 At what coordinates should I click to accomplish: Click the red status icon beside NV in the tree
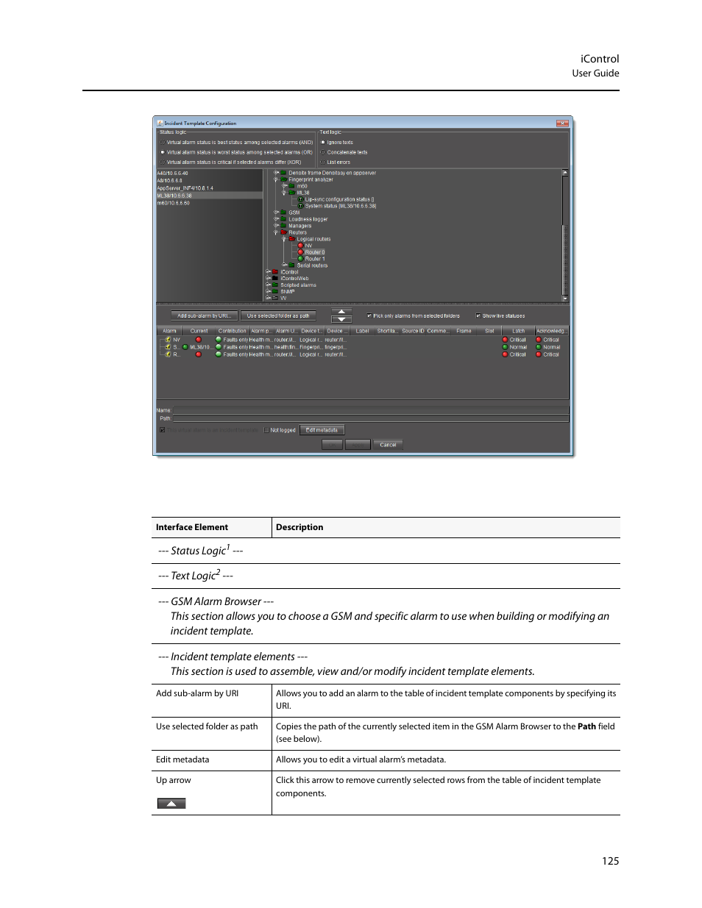coord(300,246)
